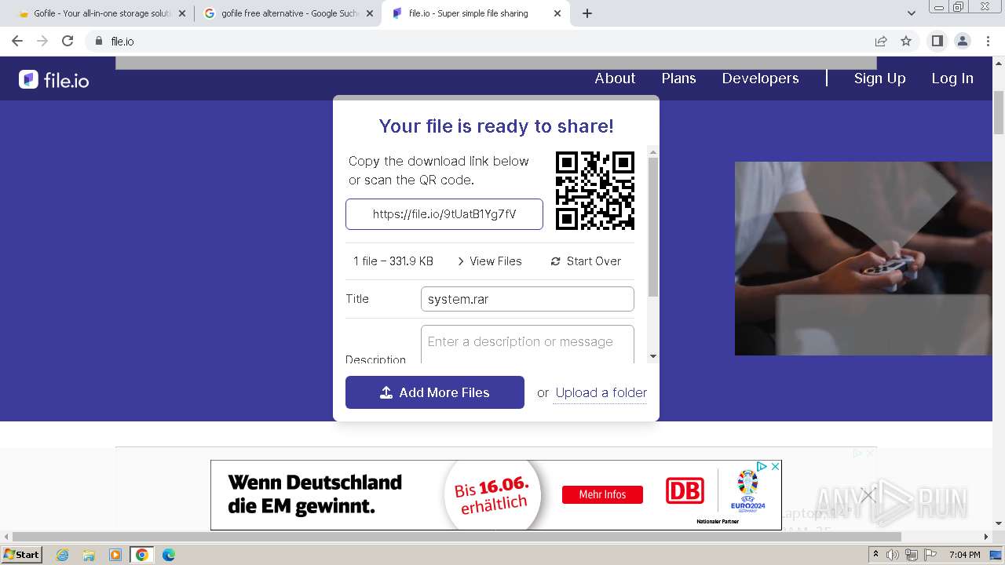
Task: Click the Add More Files button
Action: click(435, 392)
